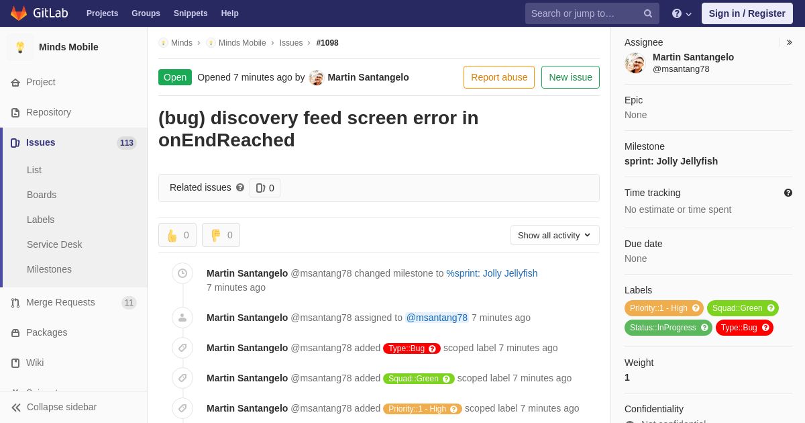Viewport: 805px width, 423px height.
Task: Open the Milestones submenu item
Action: 49,269
